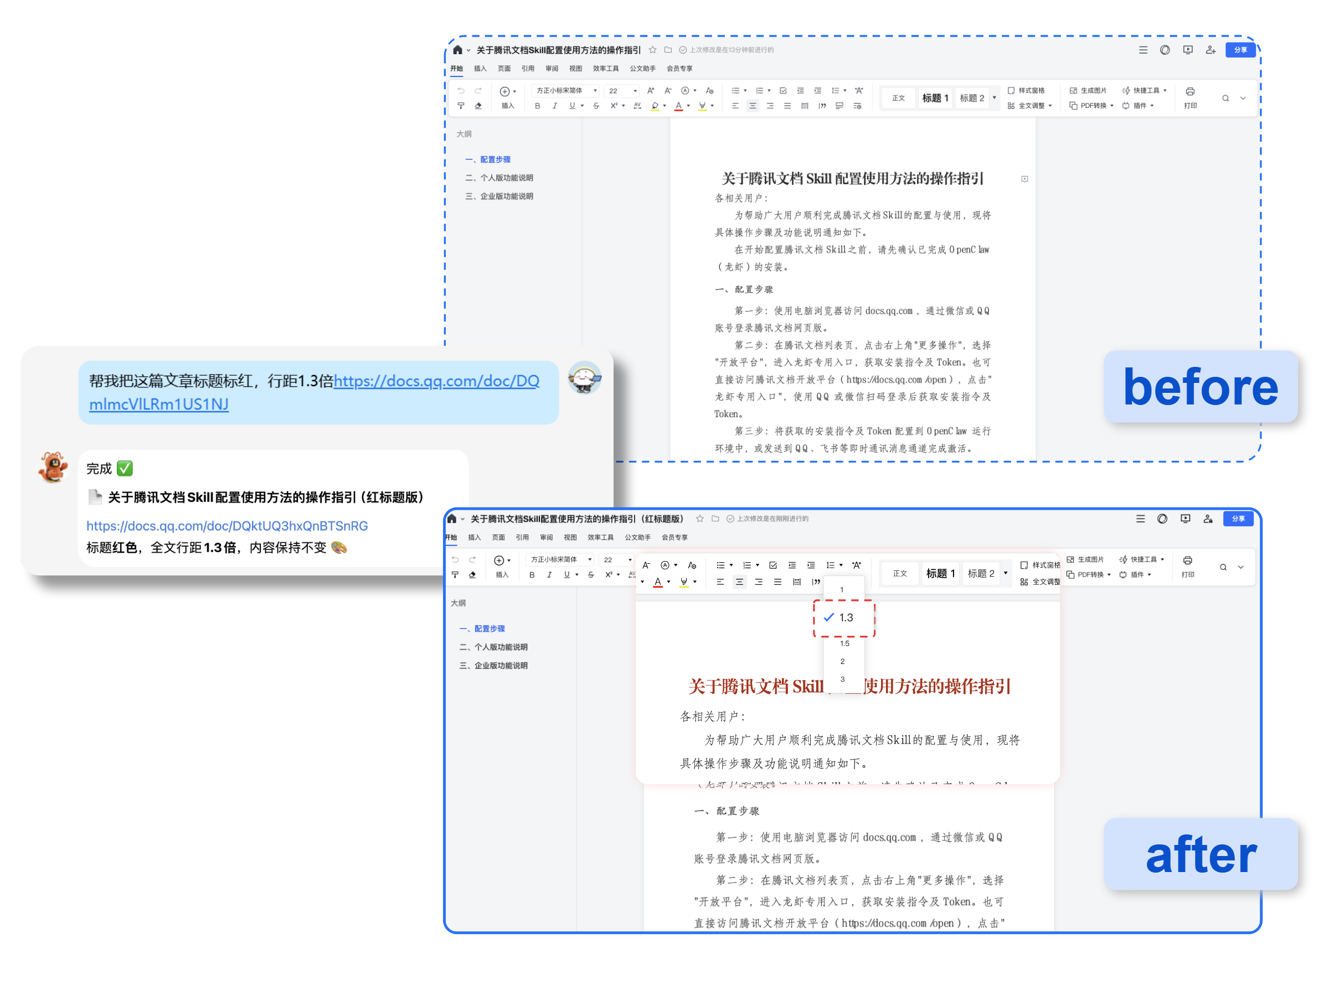The height and width of the screenshot is (996, 1329).
Task: Open '公文助手' tab in after window
Action: 637,537
